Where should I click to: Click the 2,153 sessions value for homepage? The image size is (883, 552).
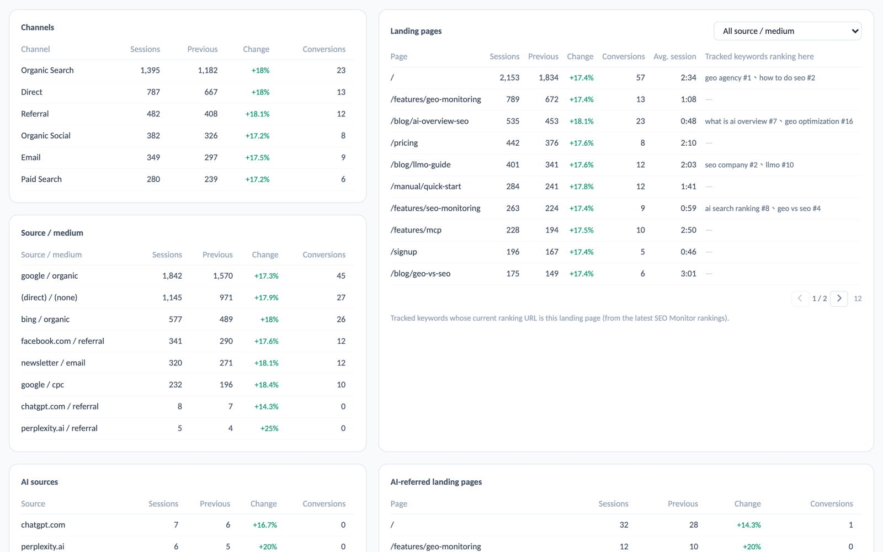pos(509,78)
